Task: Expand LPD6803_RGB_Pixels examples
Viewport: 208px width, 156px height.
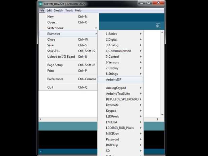Action: (120, 128)
